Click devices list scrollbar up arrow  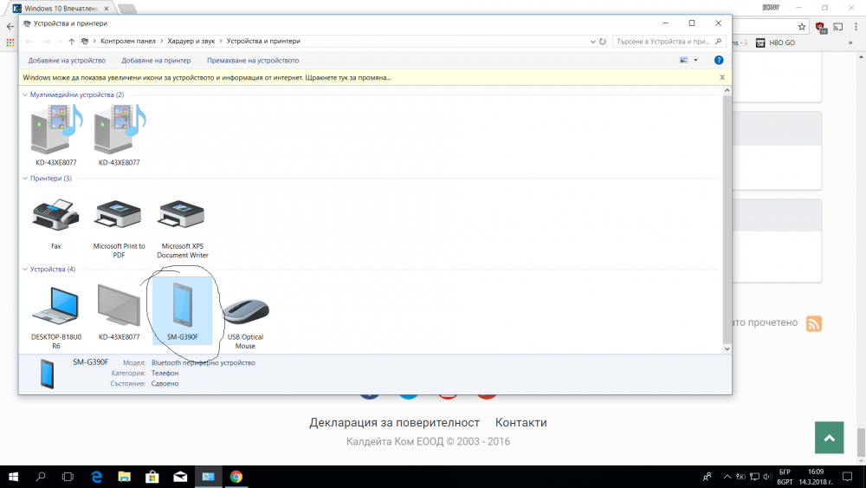(727, 90)
